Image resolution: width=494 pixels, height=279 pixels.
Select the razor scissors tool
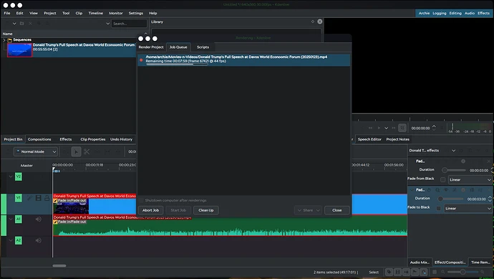pyautogui.click(x=87, y=152)
